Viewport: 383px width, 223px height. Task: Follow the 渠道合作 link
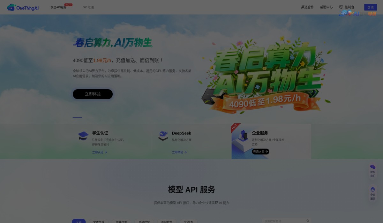(x=307, y=7)
